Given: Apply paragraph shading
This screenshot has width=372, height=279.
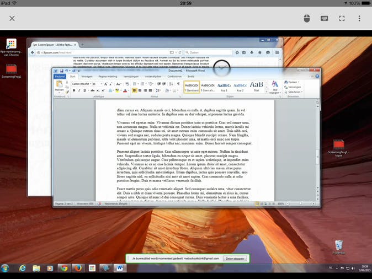Looking at the screenshot, I should pyautogui.click(x=167, y=90).
